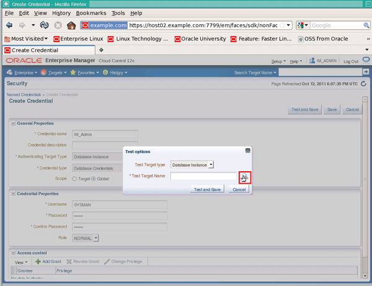372x286 pixels.
Task: Open the list-all-tabs dropdown arrow
Action: coord(367,50)
